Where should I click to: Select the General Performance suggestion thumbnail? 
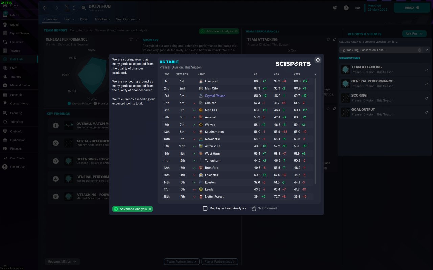[x=345, y=84]
